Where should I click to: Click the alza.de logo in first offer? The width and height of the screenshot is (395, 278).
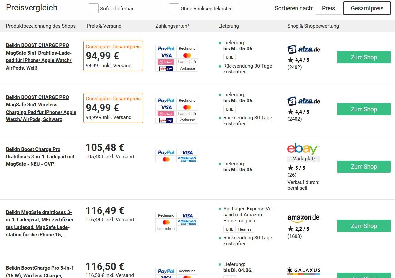303,49
